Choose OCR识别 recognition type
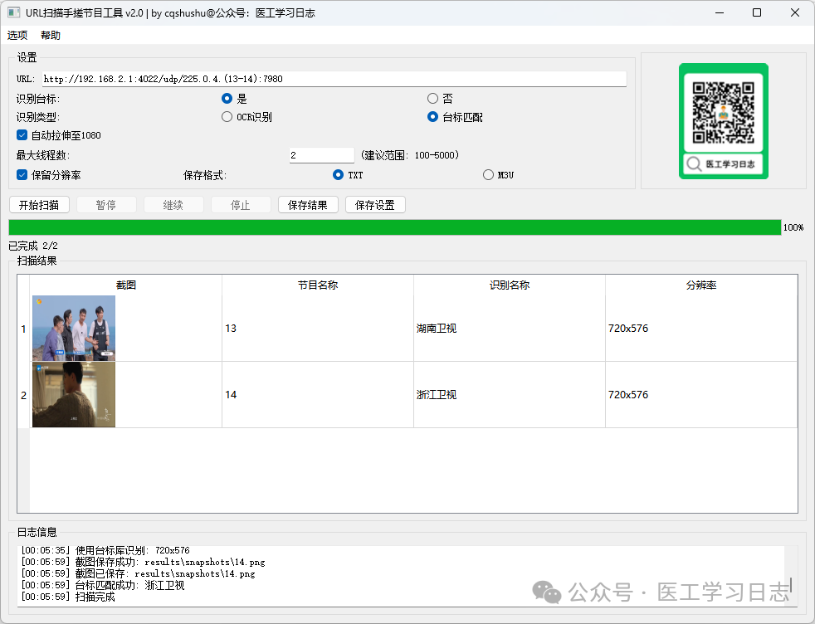815x624 pixels. (x=227, y=117)
